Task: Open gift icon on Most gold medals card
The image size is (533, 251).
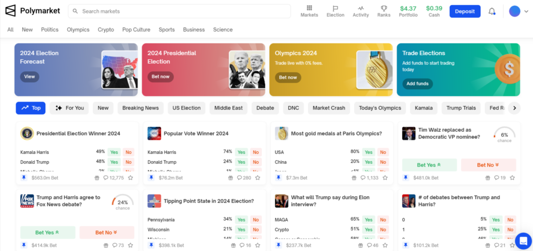Action: coord(354,178)
